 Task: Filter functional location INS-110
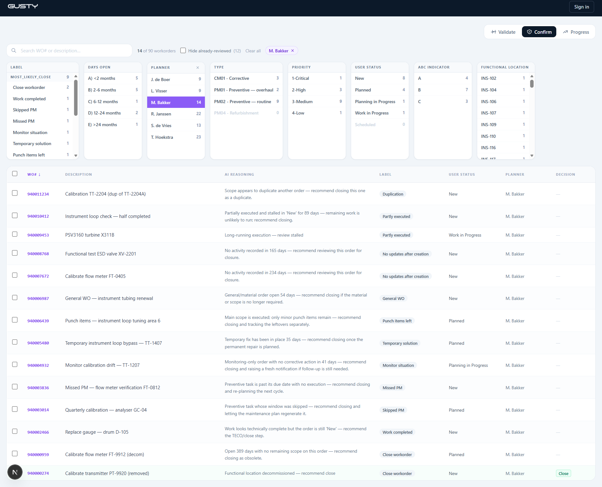tap(503, 136)
